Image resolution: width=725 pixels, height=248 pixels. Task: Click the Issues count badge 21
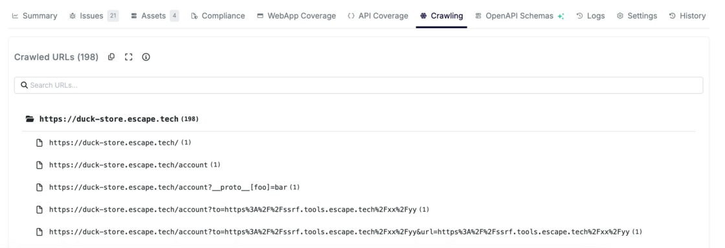click(113, 15)
